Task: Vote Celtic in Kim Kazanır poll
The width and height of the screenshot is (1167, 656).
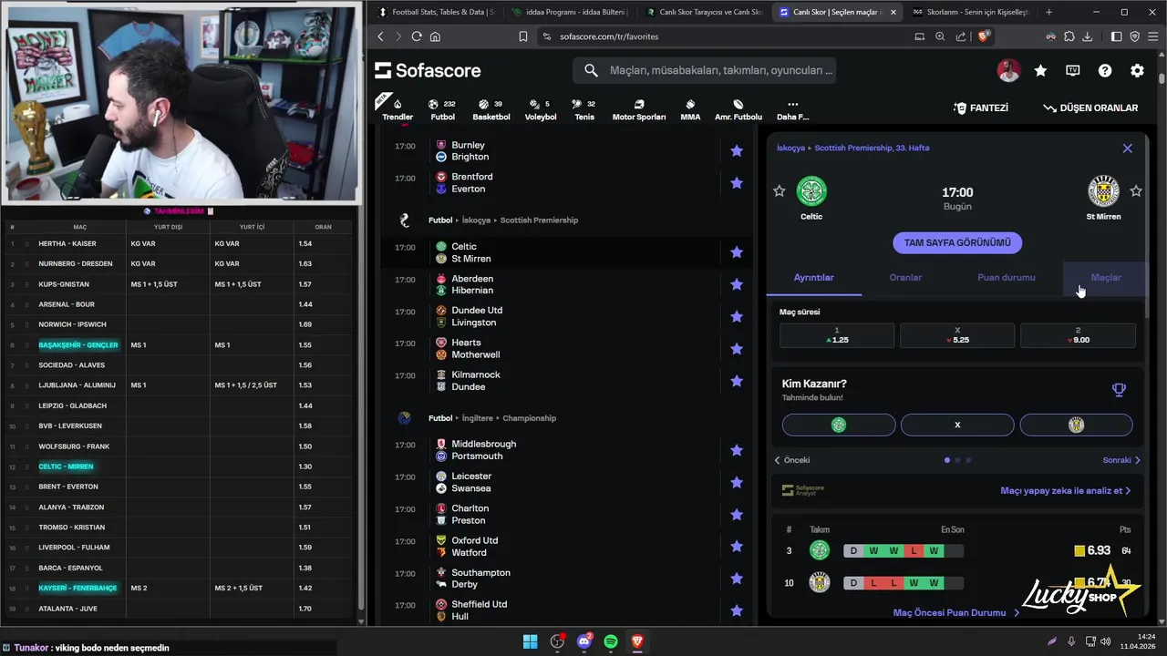Action: [x=839, y=425]
